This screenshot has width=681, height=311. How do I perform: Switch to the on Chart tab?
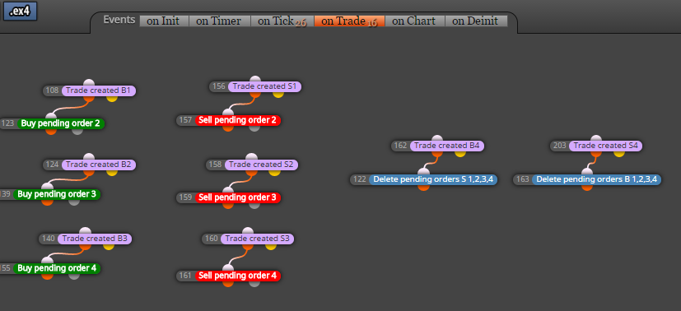coord(415,21)
